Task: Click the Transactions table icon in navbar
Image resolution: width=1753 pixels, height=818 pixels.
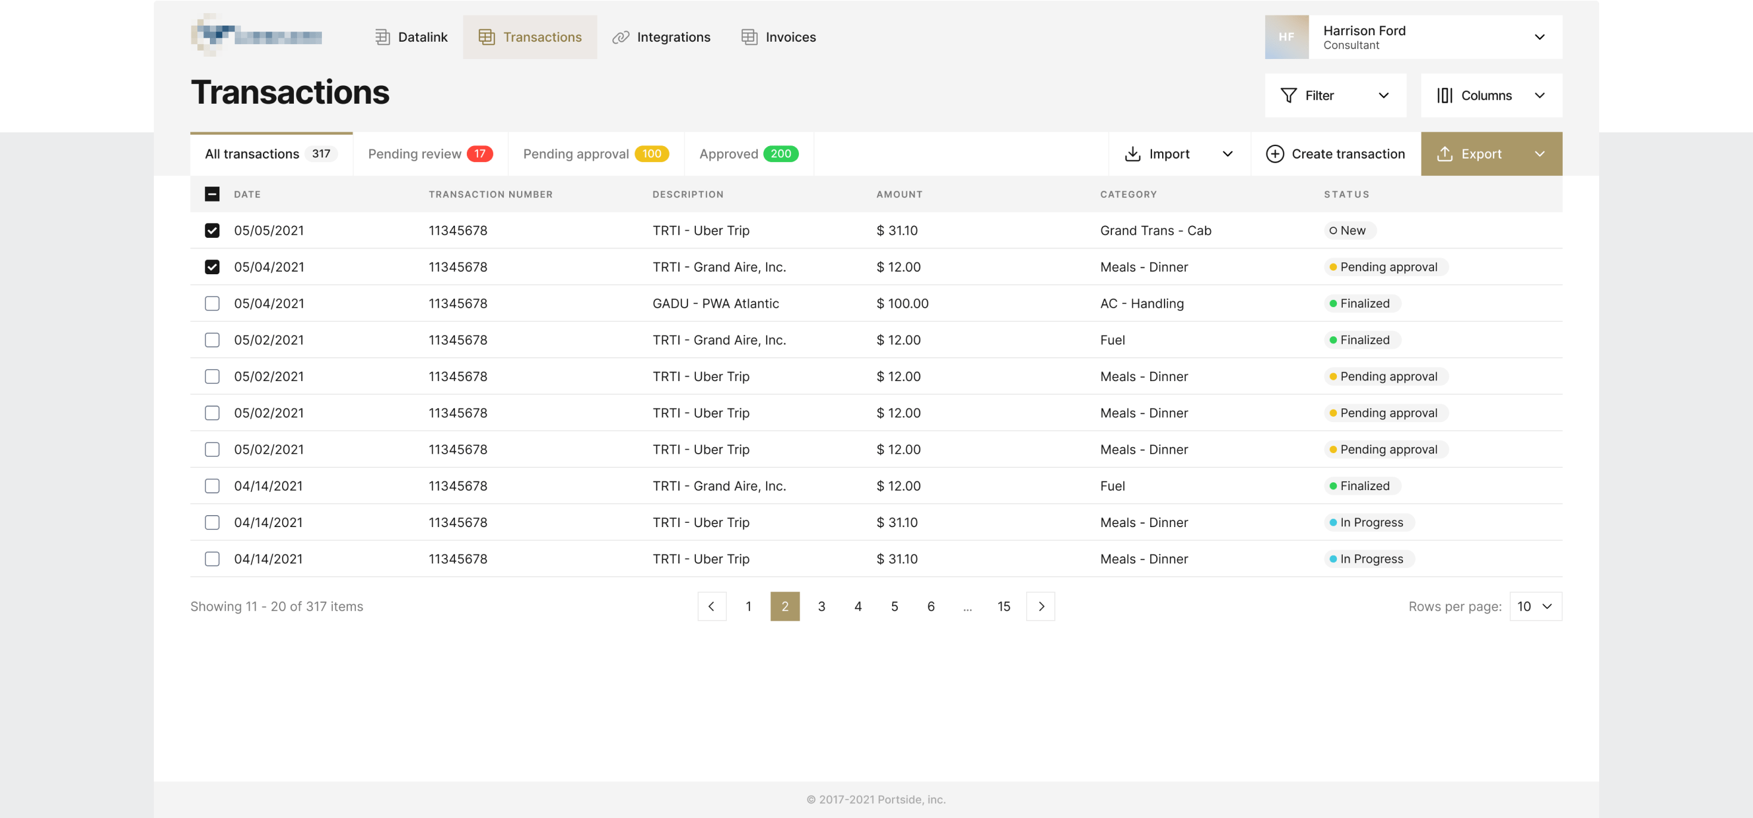Action: (x=487, y=37)
